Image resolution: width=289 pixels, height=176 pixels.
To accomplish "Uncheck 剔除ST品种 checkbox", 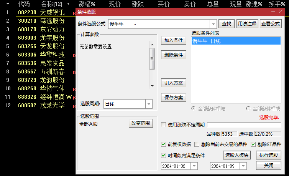I will tap(253, 144).
